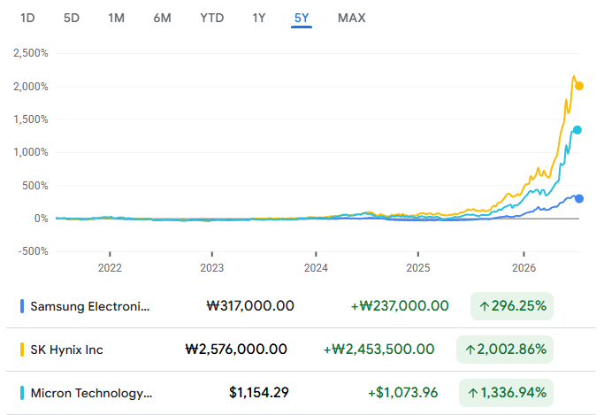This screenshot has height=415, width=604.
Task: Select the 5Y range tab
Action: tap(302, 18)
